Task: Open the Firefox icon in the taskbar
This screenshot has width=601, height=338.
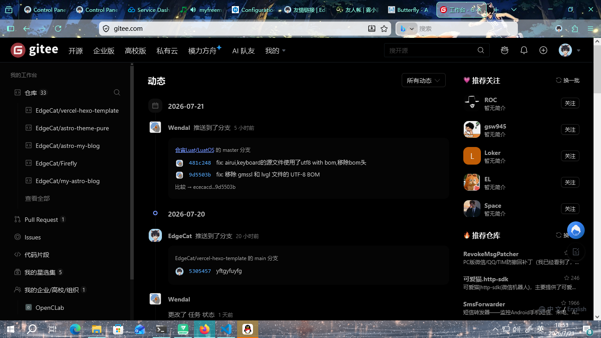Action: 204,329
